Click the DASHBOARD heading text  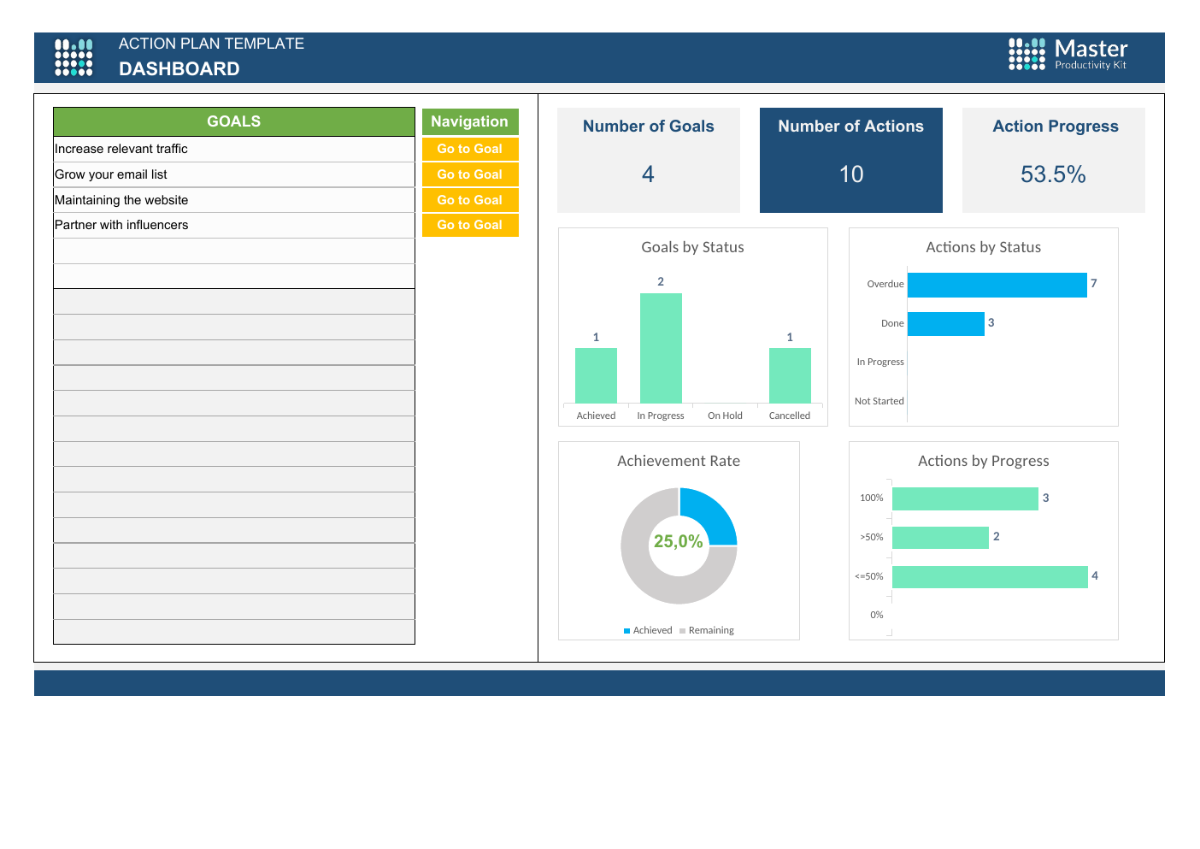click(179, 69)
